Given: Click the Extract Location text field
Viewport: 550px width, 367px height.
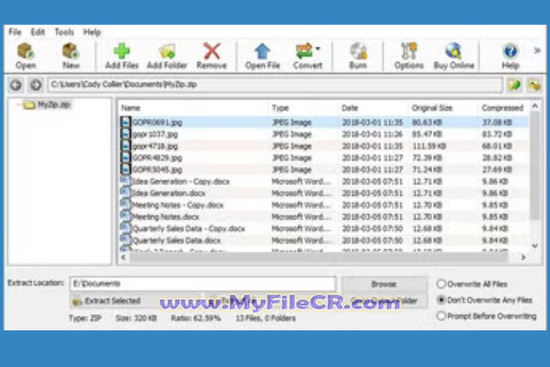Looking at the screenshot, I should [203, 284].
